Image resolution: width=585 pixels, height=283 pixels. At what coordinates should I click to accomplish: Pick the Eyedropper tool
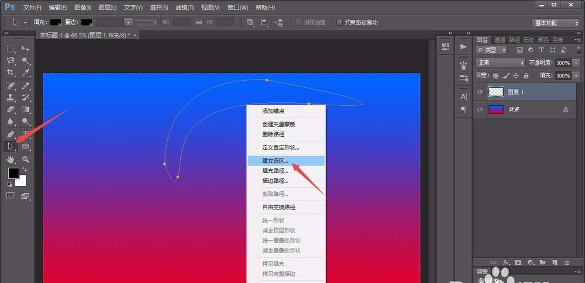[26, 73]
